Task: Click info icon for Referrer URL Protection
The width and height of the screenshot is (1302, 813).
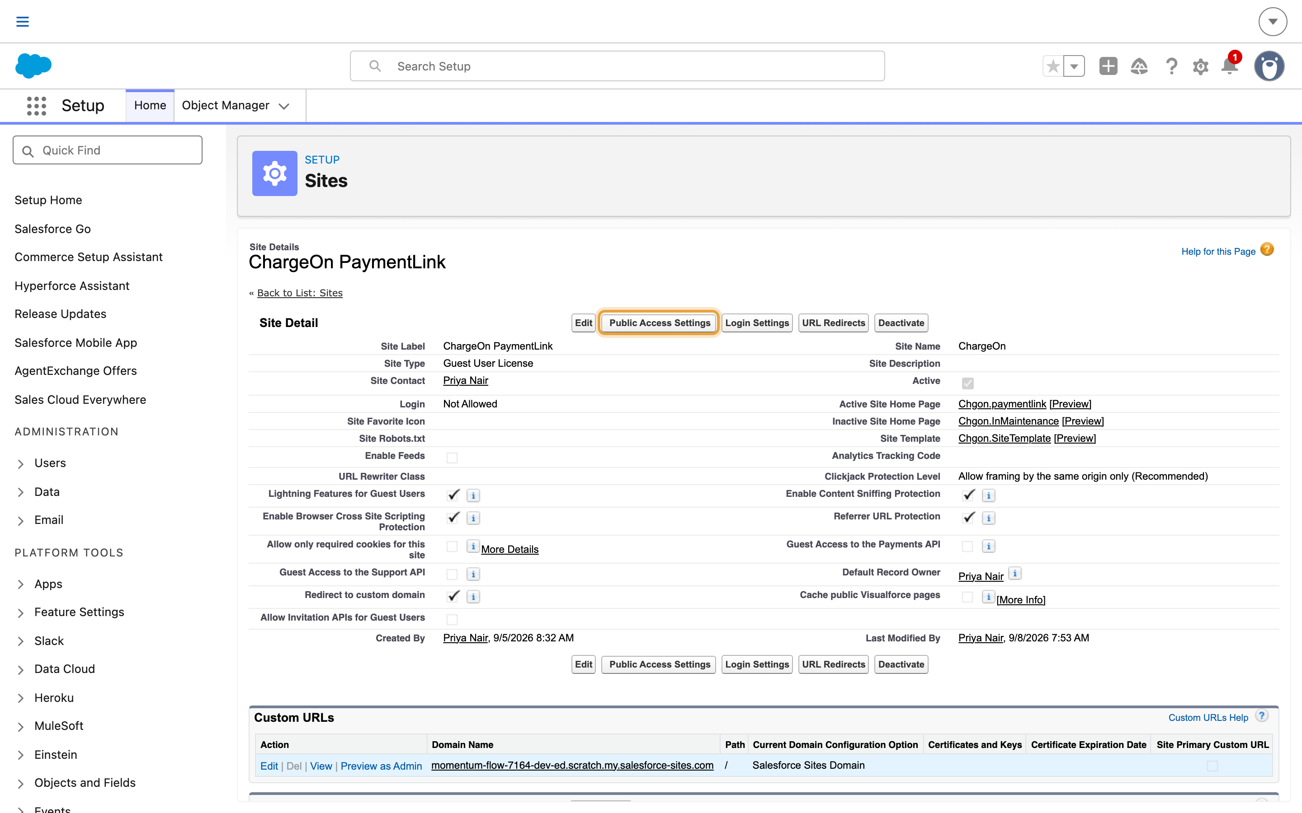Action: point(988,518)
